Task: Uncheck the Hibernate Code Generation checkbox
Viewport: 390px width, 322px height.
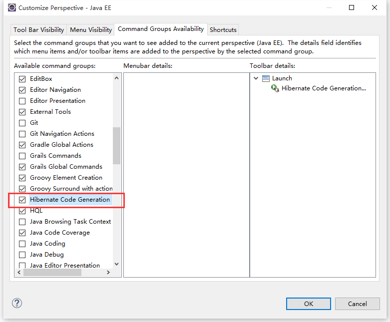Action: 22,200
